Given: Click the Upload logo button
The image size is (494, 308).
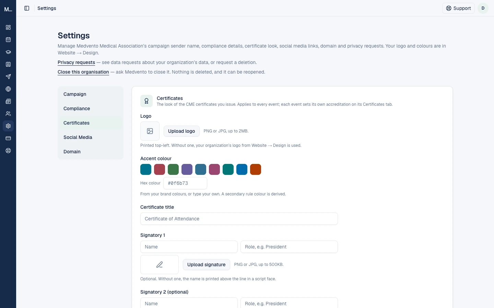Looking at the screenshot, I should tap(181, 131).
